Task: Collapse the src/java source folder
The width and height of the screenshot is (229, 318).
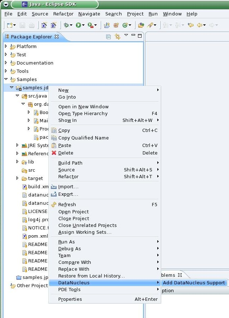Action: pyautogui.click(x=18, y=95)
